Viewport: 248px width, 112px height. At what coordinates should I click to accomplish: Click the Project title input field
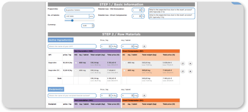click(79, 10)
